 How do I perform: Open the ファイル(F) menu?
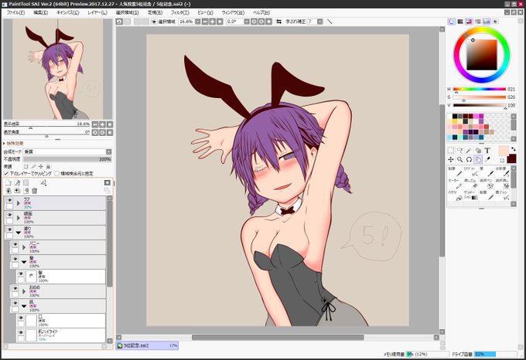pyautogui.click(x=15, y=12)
